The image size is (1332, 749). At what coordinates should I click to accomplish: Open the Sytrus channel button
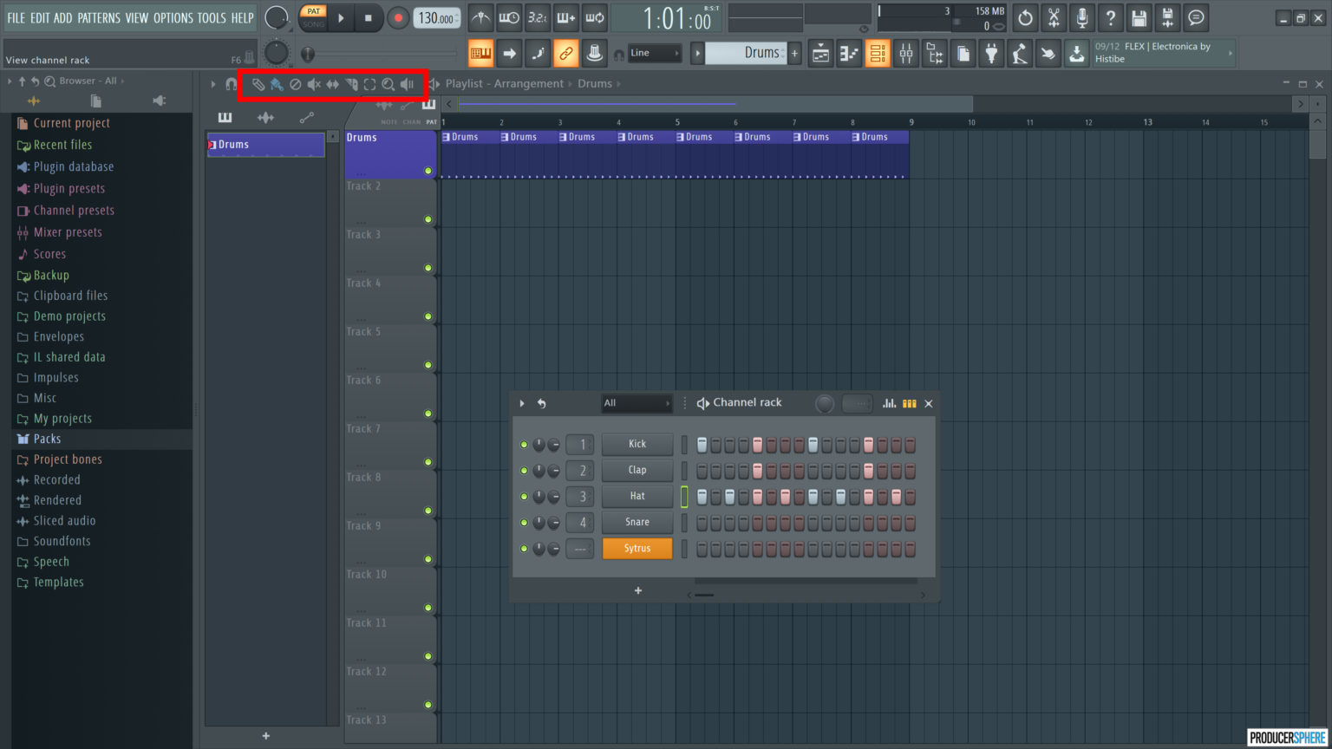637,548
